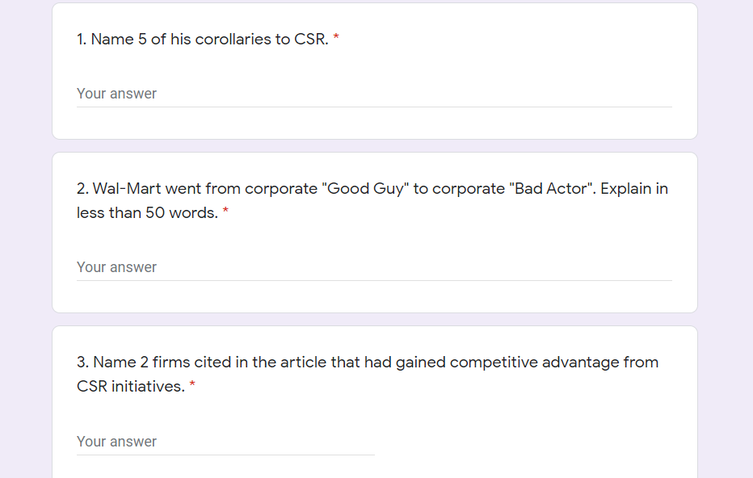This screenshot has width=753, height=478.
Task: Click the red required asterisk on question 2
Action: pyautogui.click(x=225, y=212)
